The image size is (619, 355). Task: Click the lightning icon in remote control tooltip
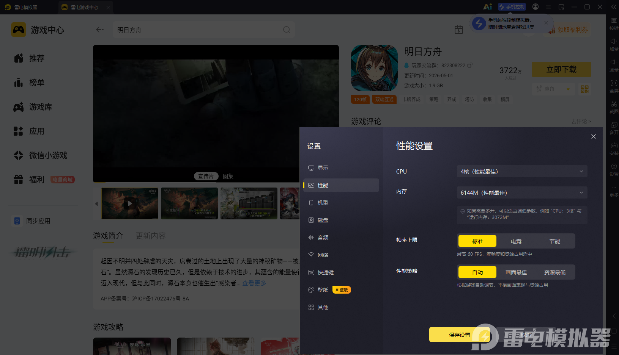479,23
